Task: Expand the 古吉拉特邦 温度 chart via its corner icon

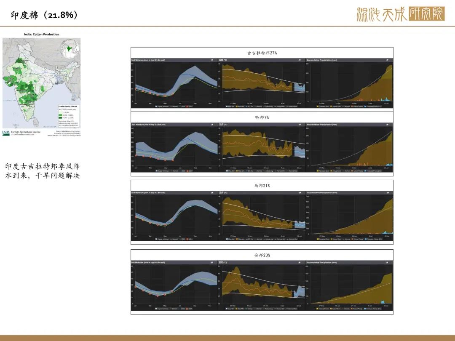Action: (300, 60)
